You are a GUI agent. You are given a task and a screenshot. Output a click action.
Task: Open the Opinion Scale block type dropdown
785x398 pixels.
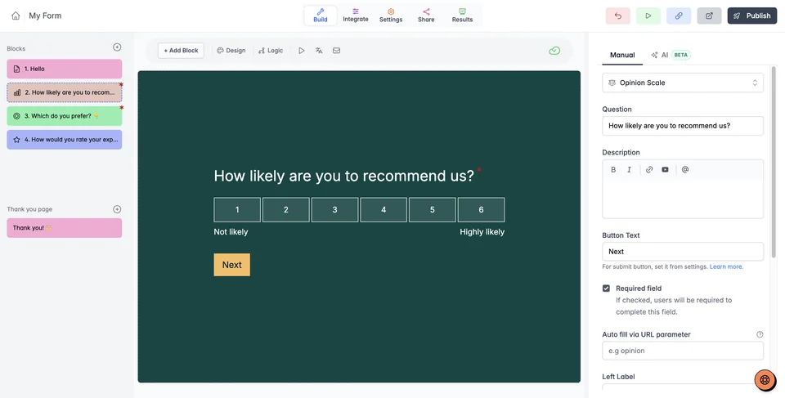tap(683, 83)
